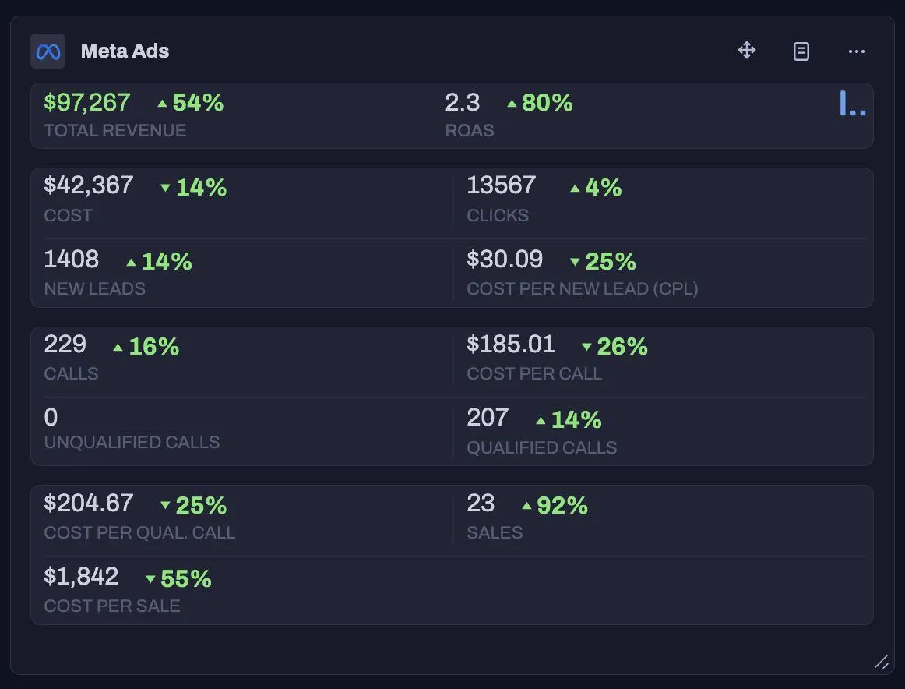Select the $42,367 Cost metric
Viewport: 905px width, 689px height.
click(89, 185)
